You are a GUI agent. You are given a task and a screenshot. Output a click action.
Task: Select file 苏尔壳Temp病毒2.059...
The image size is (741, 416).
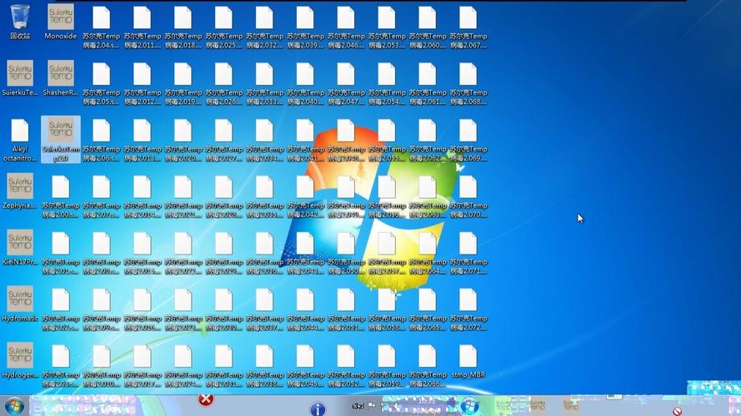[x=387, y=366]
